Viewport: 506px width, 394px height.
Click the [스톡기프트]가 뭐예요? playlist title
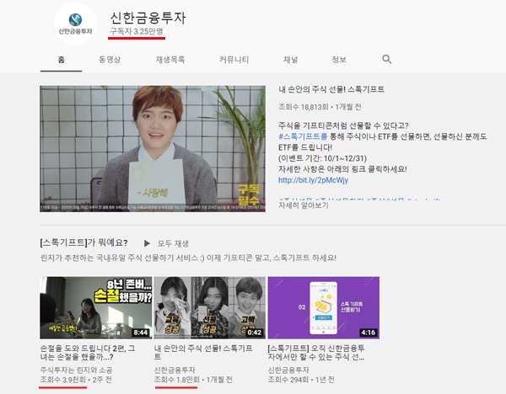[83, 242]
